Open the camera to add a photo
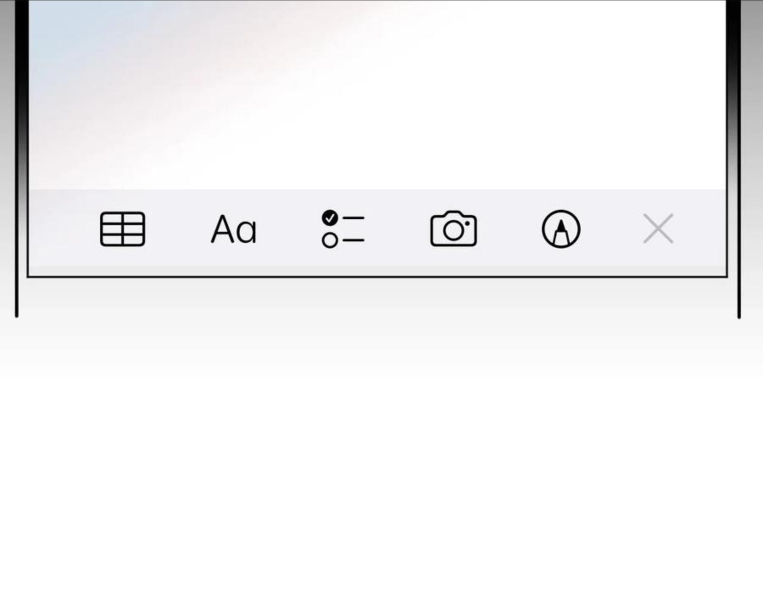The width and height of the screenshot is (763, 596). (453, 229)
